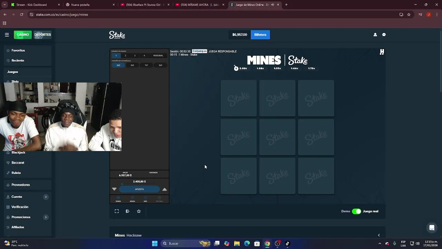Open the Copilot icon in taskbar
This screenshot has width=442, height=249.
pyautogui.click(x=227, y=243)
